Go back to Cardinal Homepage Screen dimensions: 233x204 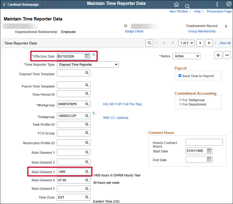21,4
